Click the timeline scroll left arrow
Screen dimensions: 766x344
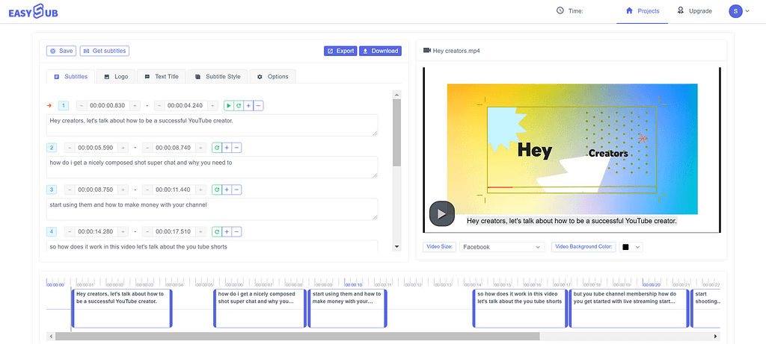[51, 337]
